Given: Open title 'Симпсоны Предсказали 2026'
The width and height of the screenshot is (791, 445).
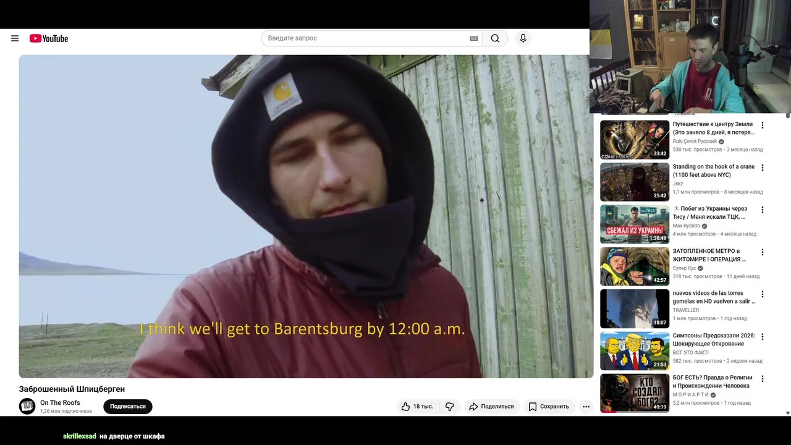Looking at the screenshot, I should (714, 339).
